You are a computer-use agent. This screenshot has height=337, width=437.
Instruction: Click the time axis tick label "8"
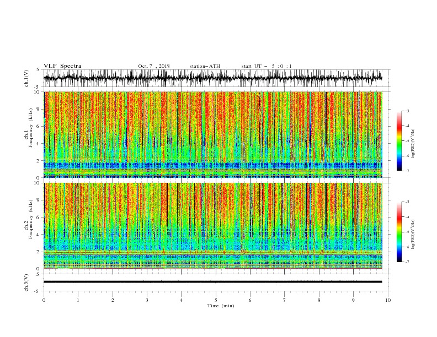[x=319, y=300]
